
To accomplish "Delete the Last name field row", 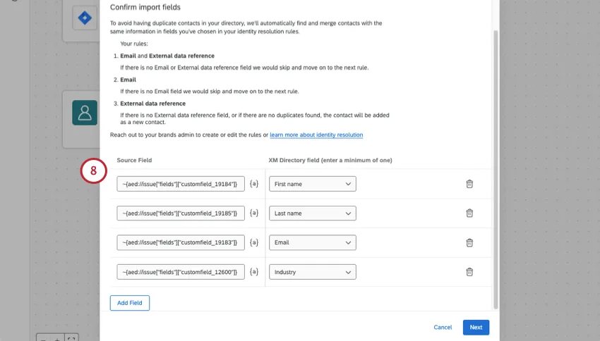I will [469, 213].
